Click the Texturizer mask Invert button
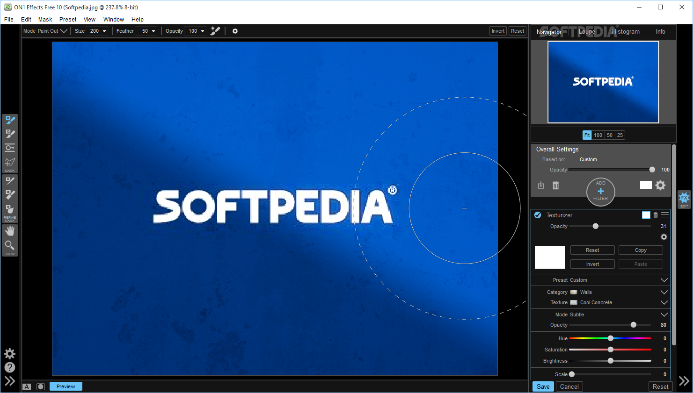 pos(592,264)
